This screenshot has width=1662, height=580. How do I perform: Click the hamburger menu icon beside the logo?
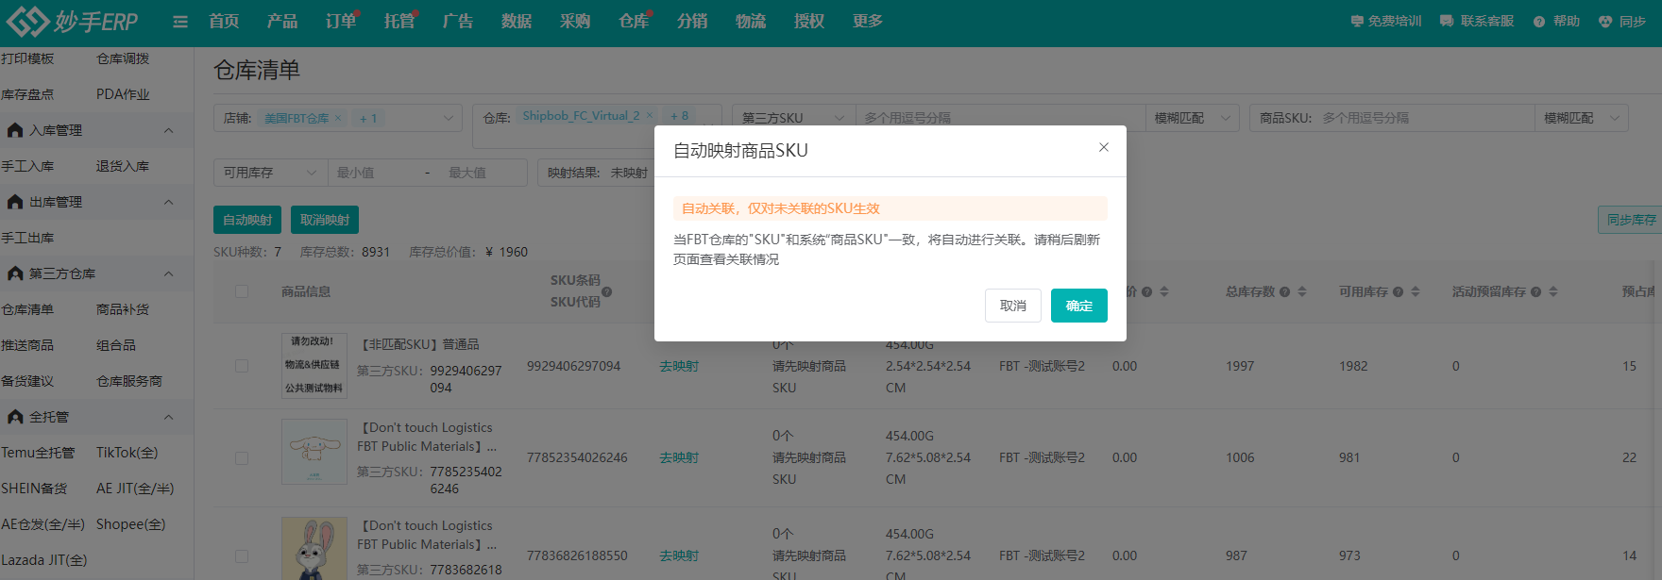(x=180, y=22)
